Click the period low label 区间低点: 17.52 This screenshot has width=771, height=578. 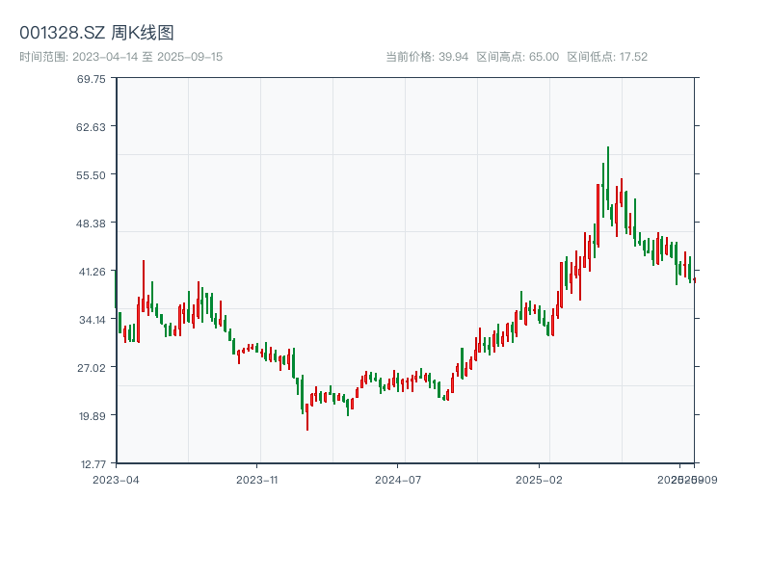coord(607,57)
